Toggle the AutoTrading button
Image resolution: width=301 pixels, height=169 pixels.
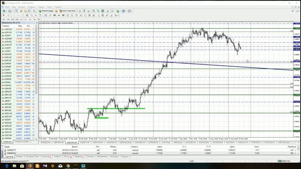point(67,11)
